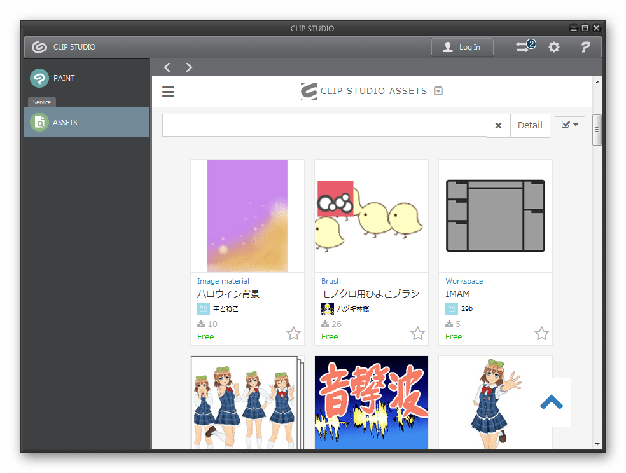Open author ハヅキ林檎 avatar
The height and width of the screenshot is (473, 626).
[328, 309]
